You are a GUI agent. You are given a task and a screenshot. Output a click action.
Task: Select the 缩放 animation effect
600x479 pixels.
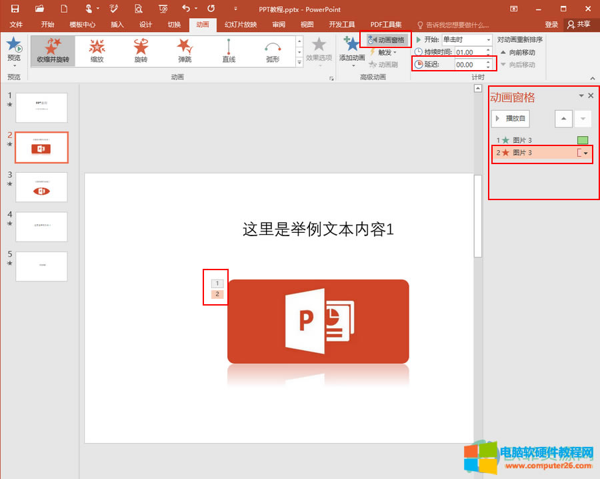pos(97,50)
